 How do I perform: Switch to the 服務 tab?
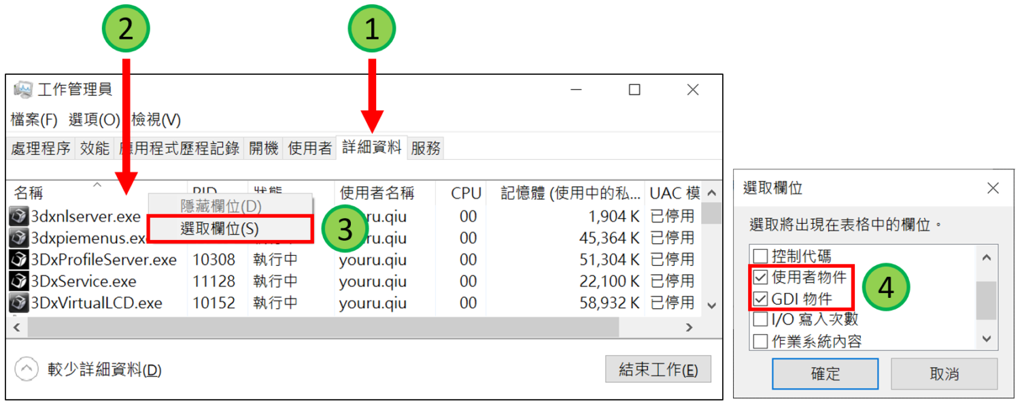pyautogui.click(x=426, y=148)
